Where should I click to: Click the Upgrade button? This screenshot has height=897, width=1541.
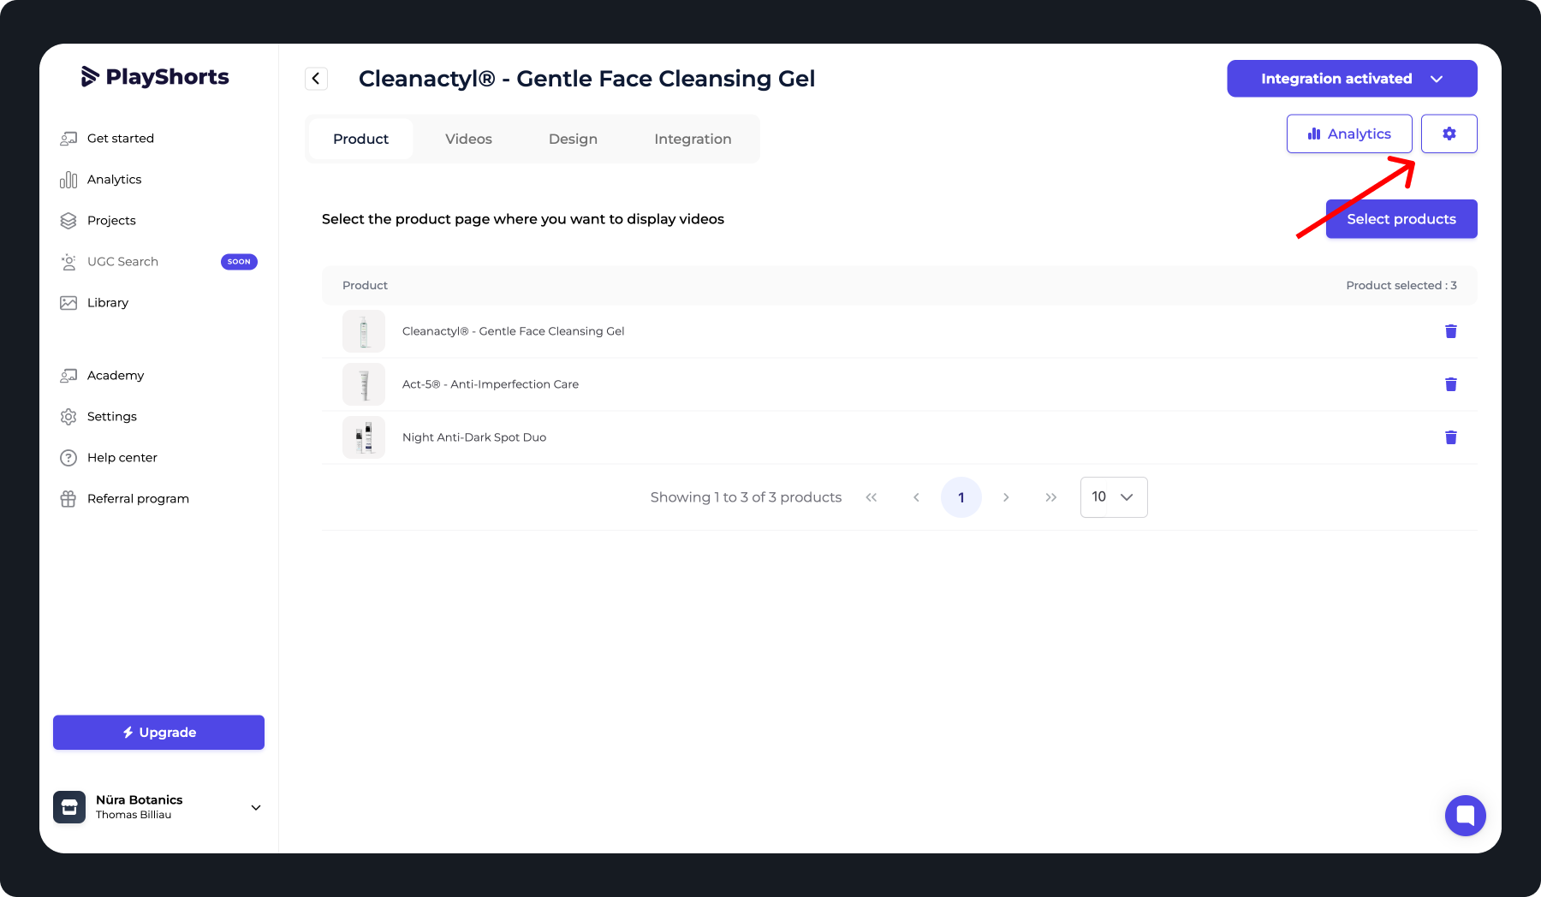(158, 733)
